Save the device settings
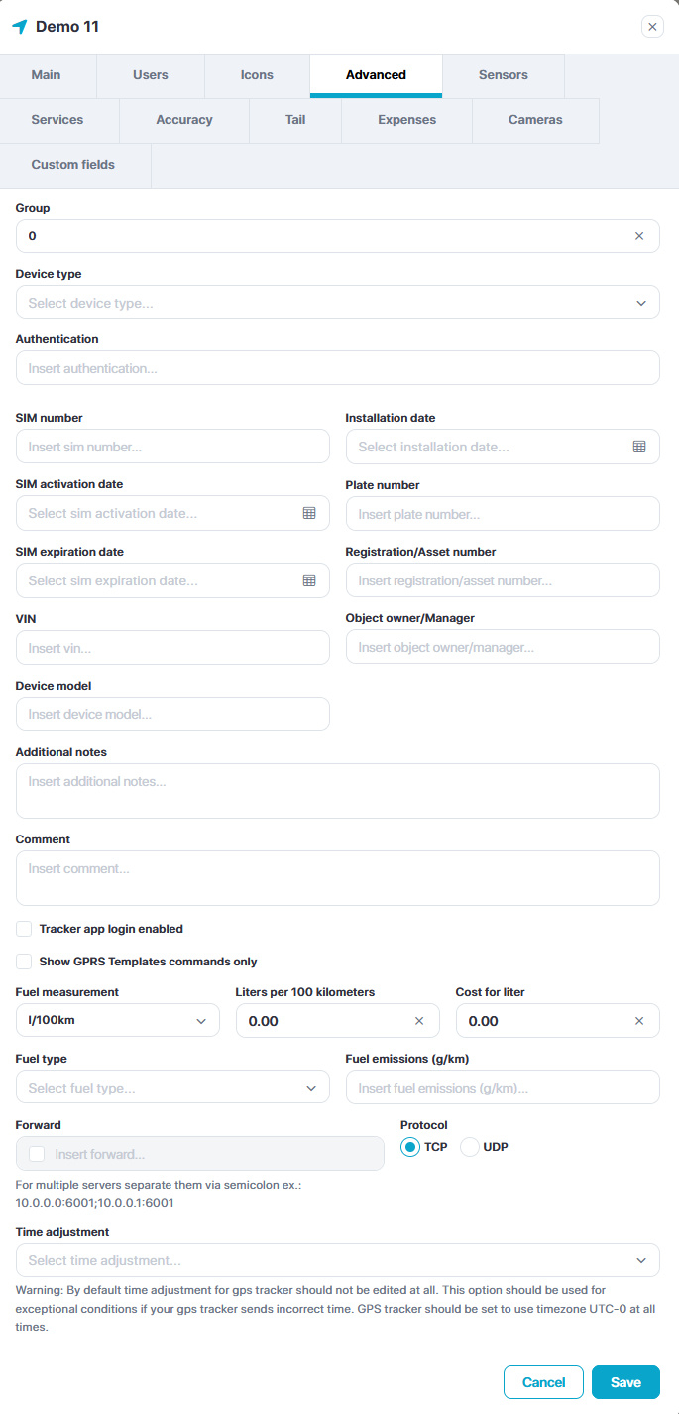The image size is (679, 1414). 625,1382
